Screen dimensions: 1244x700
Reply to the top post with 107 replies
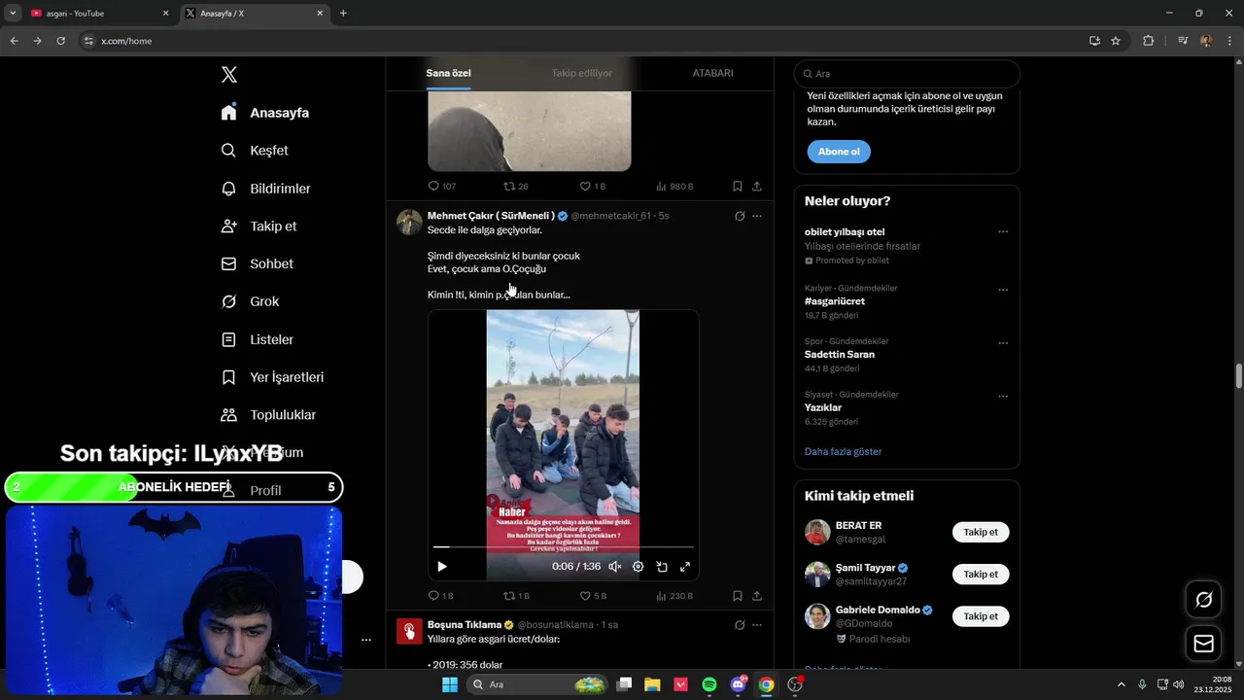441,186
